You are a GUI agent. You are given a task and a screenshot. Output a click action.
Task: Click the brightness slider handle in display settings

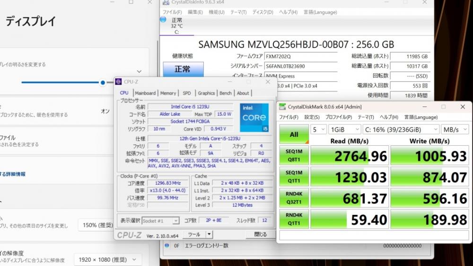[x=103, y=82]
